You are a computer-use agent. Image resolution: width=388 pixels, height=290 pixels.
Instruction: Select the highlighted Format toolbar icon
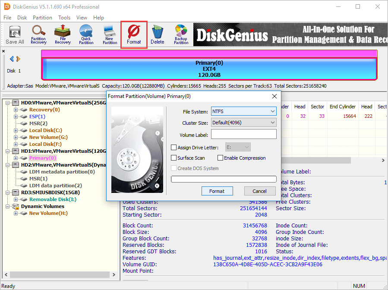tap(134, 35)
